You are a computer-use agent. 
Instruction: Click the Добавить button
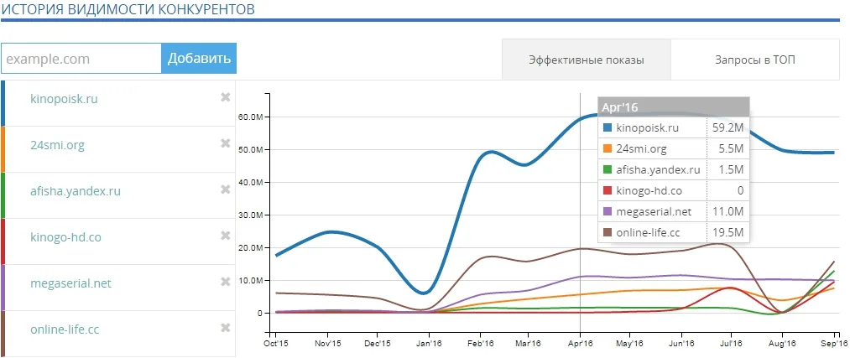coord(199,58)
